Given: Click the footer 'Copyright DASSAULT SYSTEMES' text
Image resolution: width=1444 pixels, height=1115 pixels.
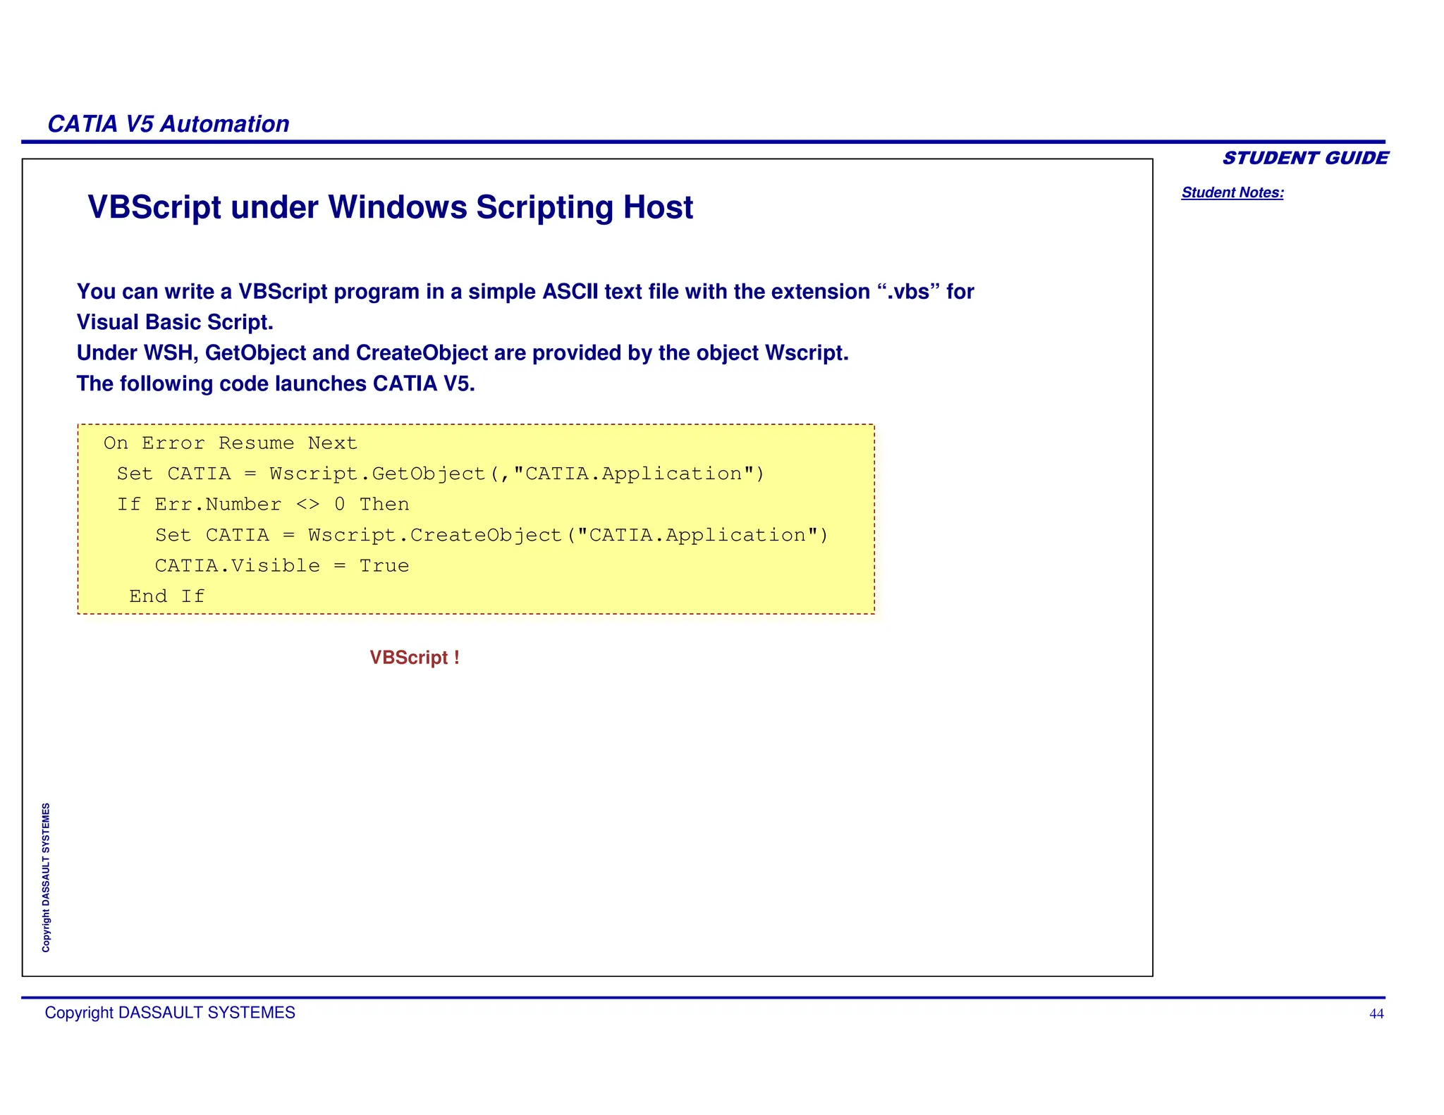Looking at the screenshot, I should coord(170,1013).
